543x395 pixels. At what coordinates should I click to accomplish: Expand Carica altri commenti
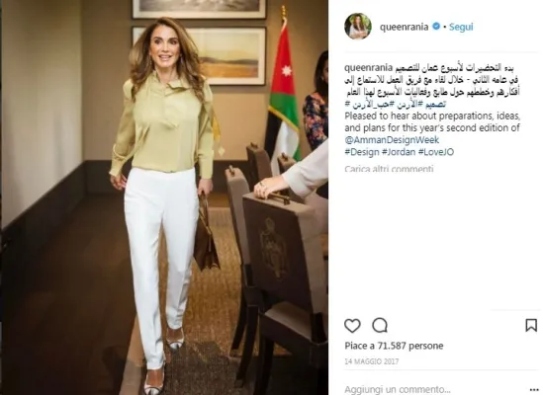pos(389,169)
